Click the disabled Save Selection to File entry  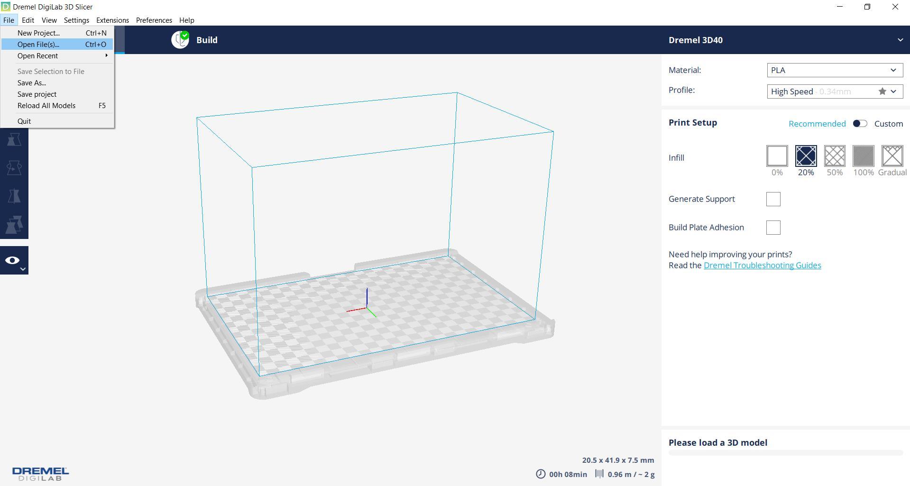(57, 71)
